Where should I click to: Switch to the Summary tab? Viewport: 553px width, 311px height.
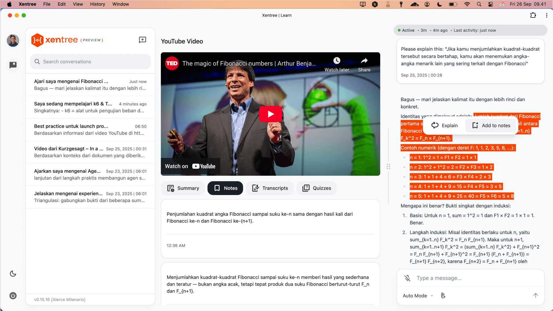click(183, 188)
